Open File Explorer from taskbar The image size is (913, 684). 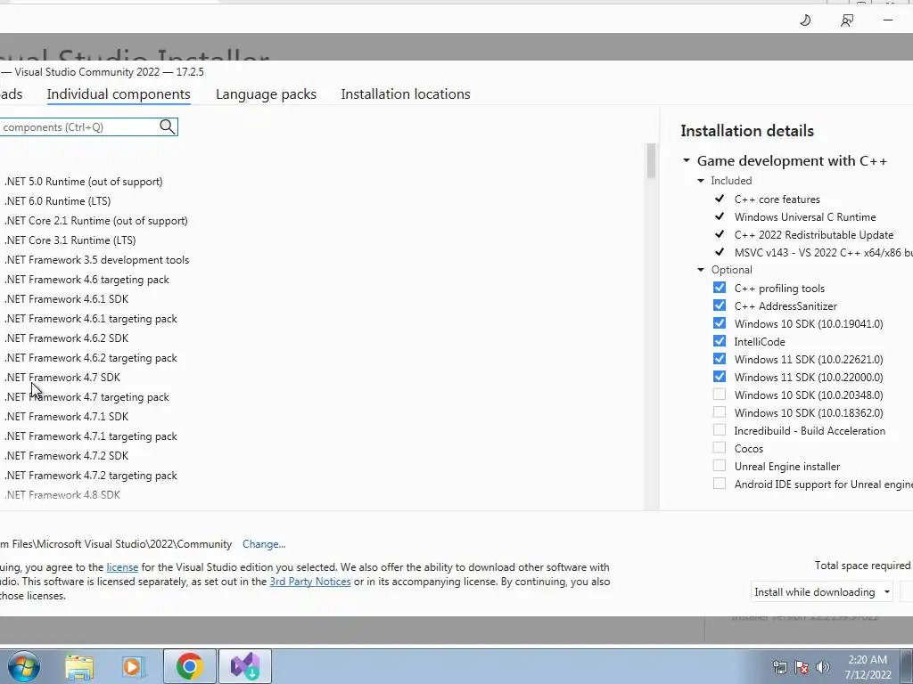(x=79, y=666)
